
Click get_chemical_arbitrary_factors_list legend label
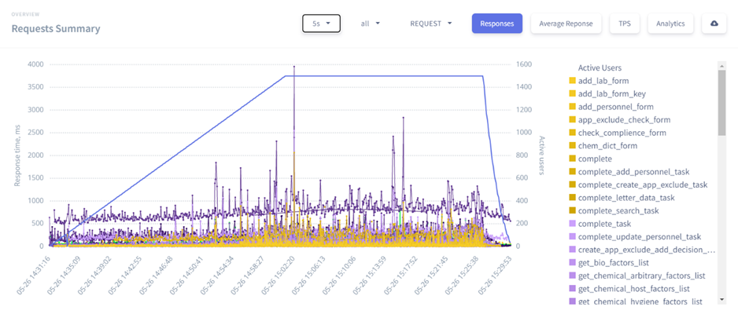641,276
